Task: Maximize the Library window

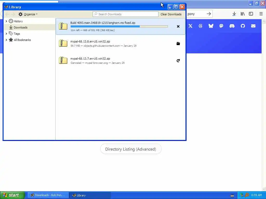Action: pyautogui.click(x=176, y=7)
